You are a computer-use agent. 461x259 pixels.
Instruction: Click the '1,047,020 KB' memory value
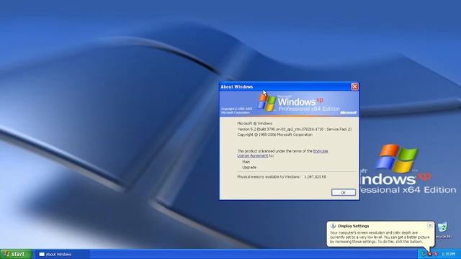(x=315, y=177)
